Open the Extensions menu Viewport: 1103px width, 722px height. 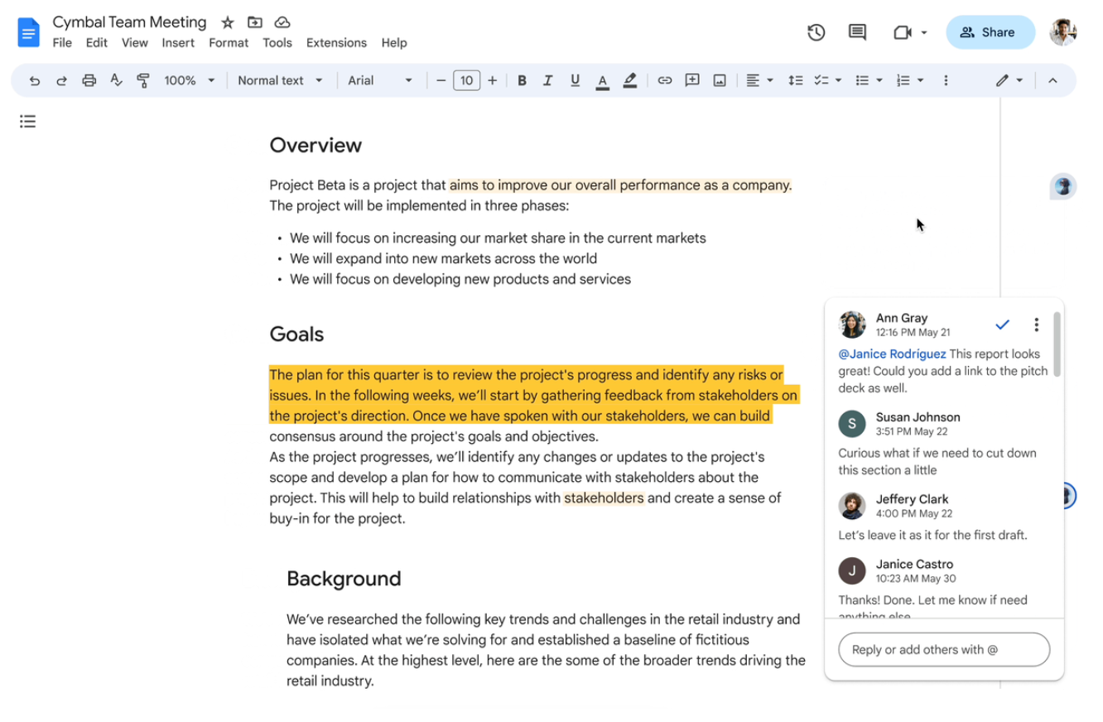[x=336, y=43]
